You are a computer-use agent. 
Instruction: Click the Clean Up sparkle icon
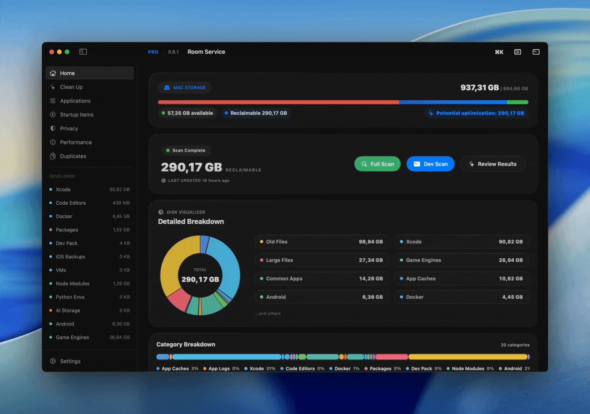53,87
